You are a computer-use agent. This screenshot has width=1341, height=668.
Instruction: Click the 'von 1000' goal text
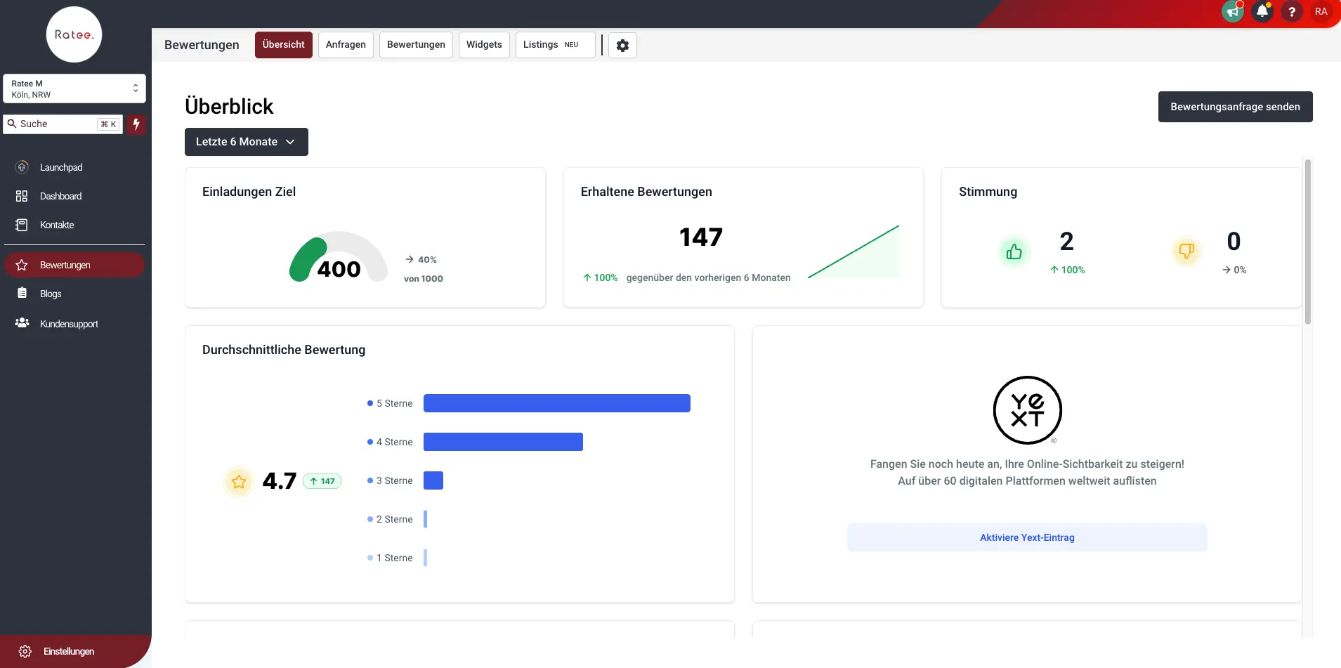424,279
